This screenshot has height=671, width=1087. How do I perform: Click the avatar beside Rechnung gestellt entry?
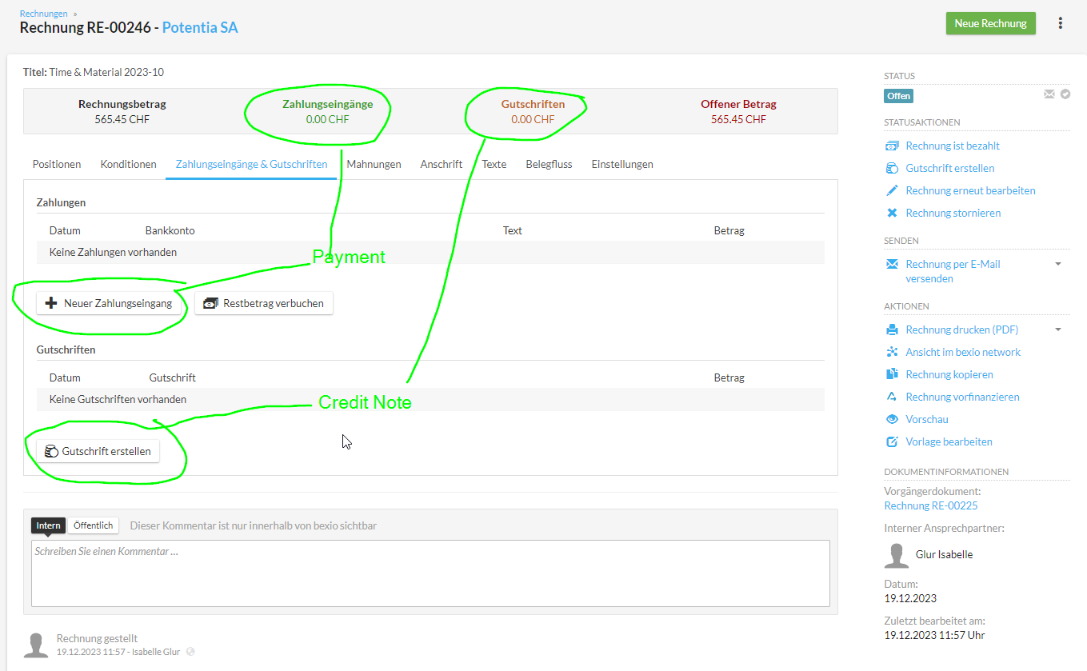[36, 645]
